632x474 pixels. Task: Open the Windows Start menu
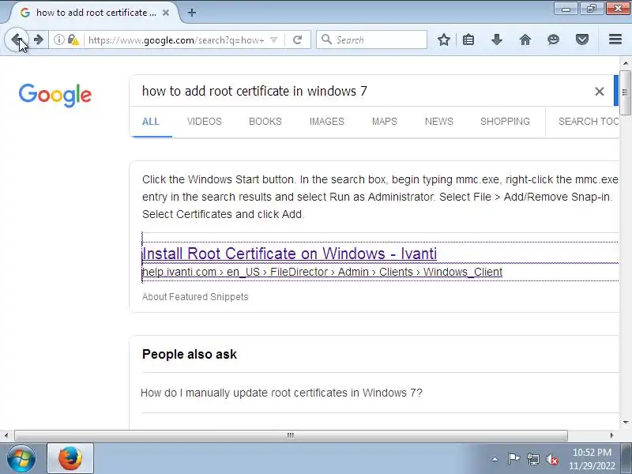(x=21, y=459)
